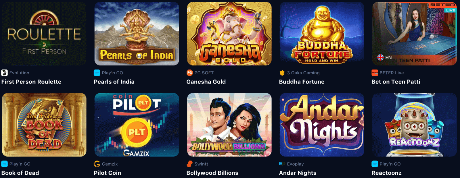Click the Evolution provider icon
460x178 pixels.
tap(4, 73)
